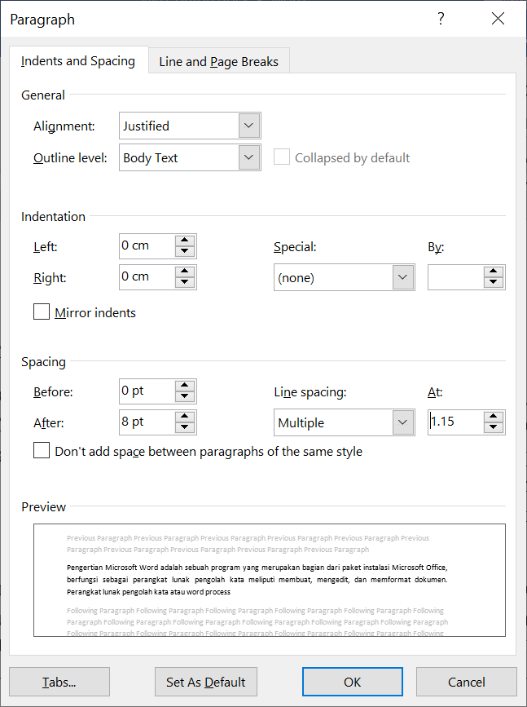Decrease After spacing with down arrow
The height and width of the screenshot is (707, 527).
coord(185,427)
